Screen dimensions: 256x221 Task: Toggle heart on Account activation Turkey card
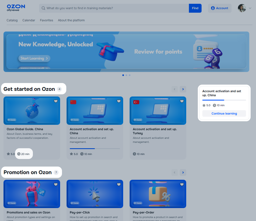point(182,101)
